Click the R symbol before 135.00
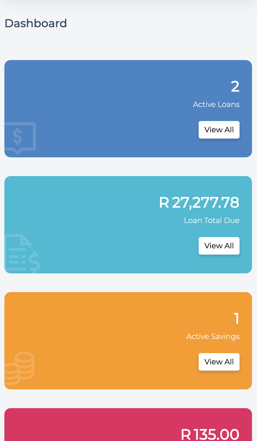257x441 pixels. [x=186, y=434]
